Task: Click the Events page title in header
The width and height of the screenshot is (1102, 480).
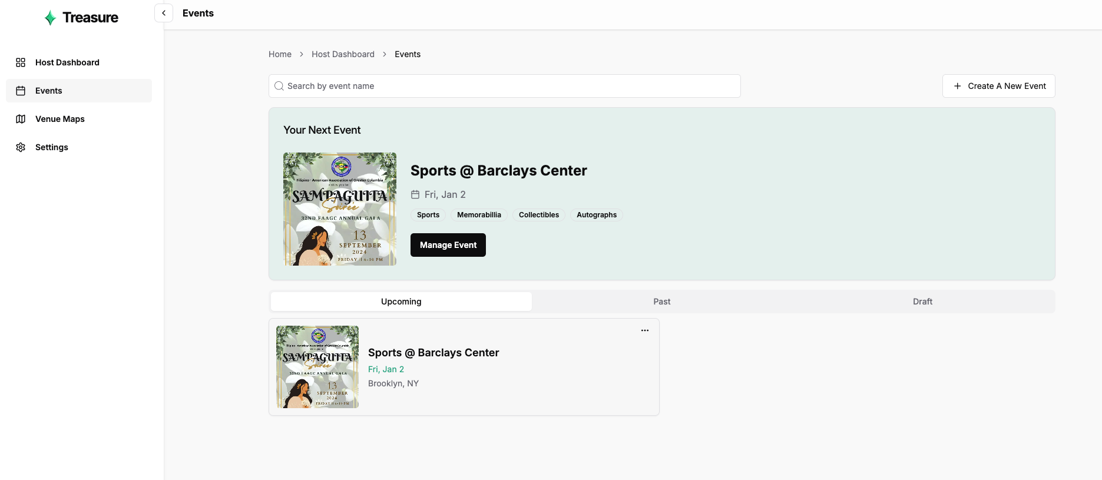Action: coord(198,13)
